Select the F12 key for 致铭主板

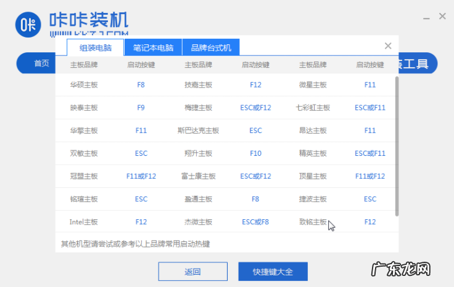click(x=370, y=222)
